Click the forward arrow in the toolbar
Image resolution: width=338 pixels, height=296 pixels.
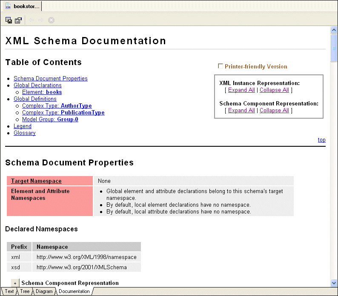41,20
